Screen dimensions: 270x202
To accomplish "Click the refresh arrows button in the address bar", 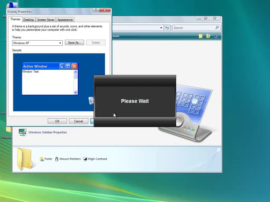I will tap(167, 28).
